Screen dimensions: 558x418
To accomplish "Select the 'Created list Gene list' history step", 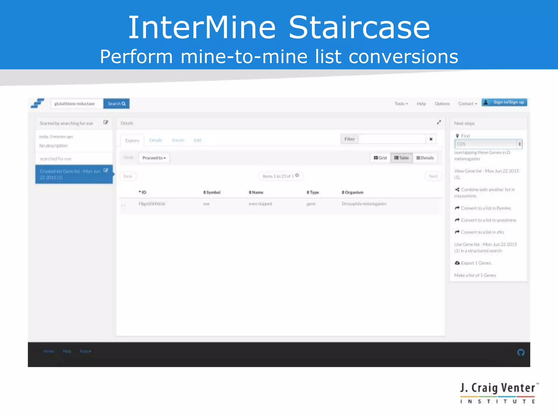I will [x=74, y=174].
